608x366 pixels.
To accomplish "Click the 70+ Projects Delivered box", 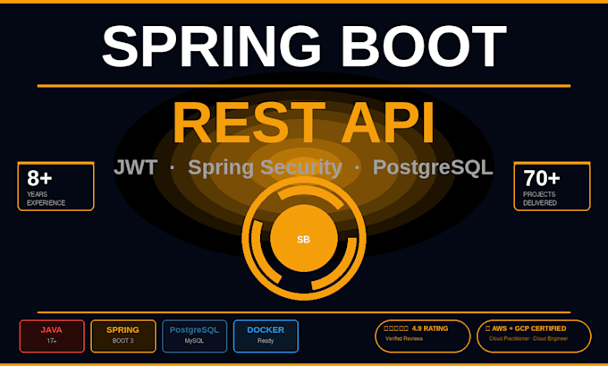I will click(553, 186).
